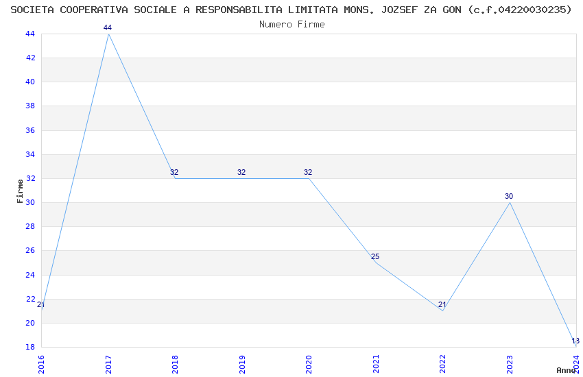This screenshot has width=583, height=377.
Task: Click the 2023 year label on x-axis
Action: 510,364
